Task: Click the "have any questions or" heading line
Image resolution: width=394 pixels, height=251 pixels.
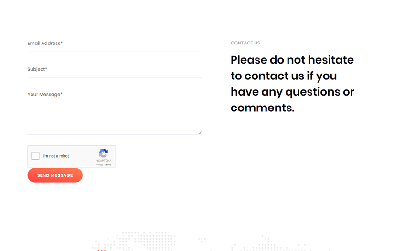Action: click(x=292, y=92)
